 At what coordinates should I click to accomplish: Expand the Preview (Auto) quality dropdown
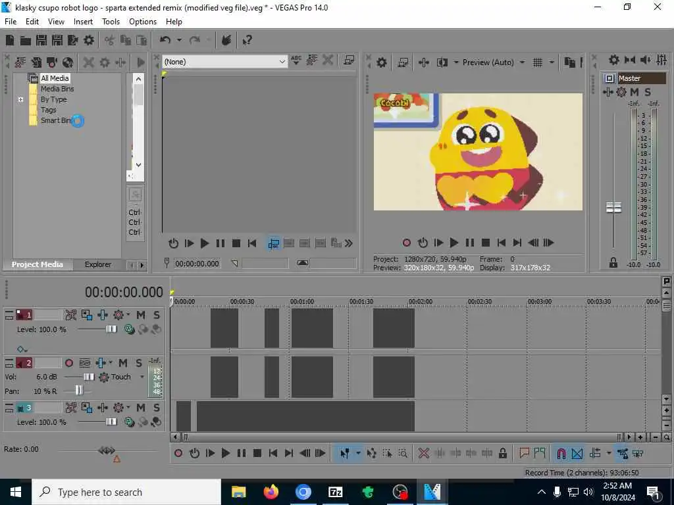(x=522, y=62)
